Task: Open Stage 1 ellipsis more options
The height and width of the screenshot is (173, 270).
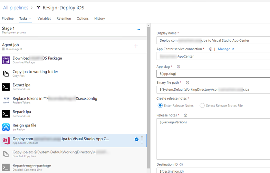Action: (x=138, y=29)
